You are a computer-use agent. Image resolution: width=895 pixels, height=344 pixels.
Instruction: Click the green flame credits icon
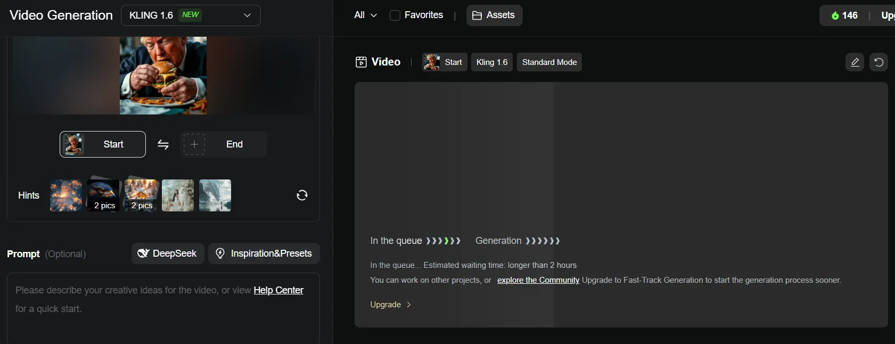tap(835, 15)
